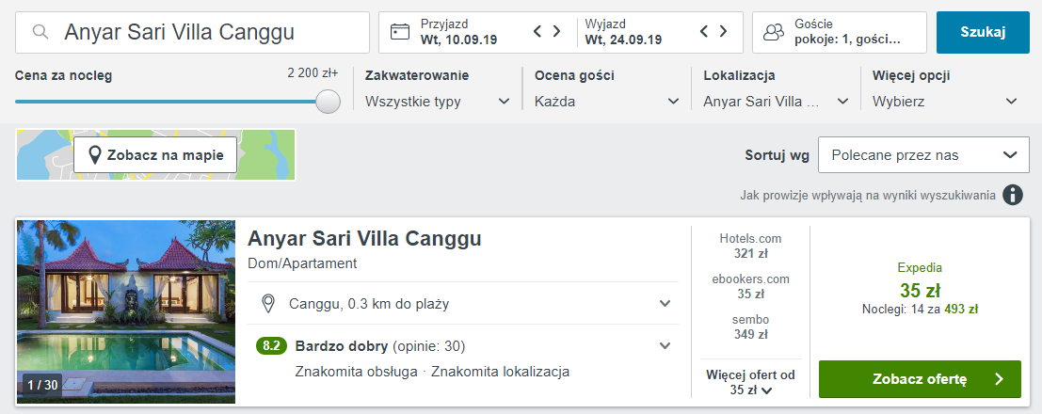The height and width of the screenshot is (414, 1042).
Task: Click Zobacz ofertę green button
Action: [x=920, y=379]
